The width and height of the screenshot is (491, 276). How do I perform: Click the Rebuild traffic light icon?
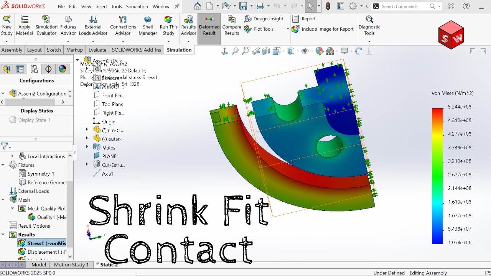click(328, 6)
